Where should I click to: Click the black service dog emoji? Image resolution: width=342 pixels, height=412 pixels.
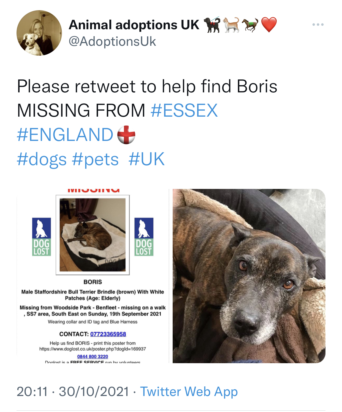(212, 25)
